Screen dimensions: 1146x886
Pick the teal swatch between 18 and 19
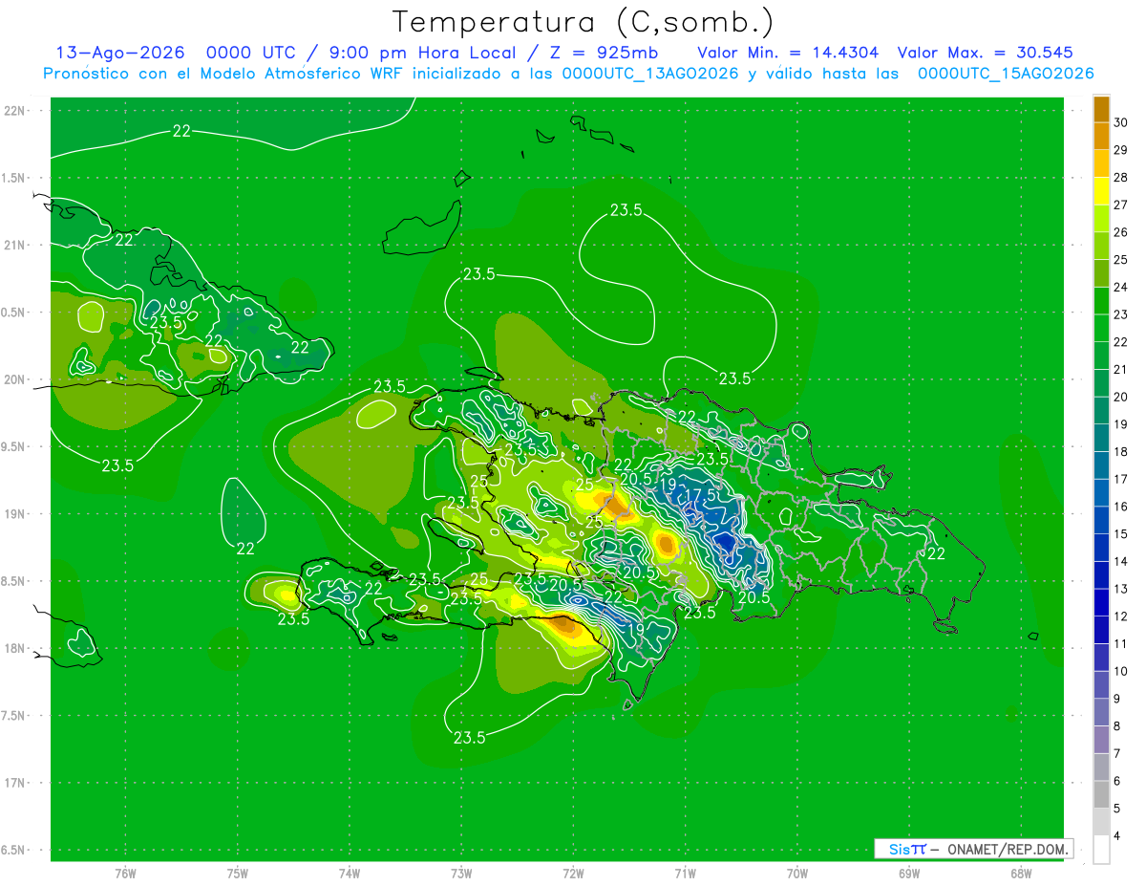point(1101,439)
